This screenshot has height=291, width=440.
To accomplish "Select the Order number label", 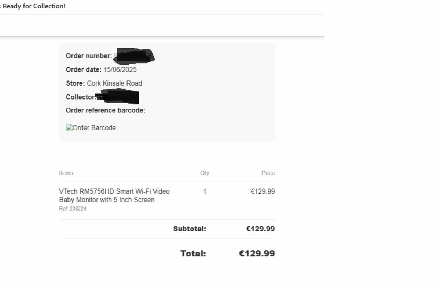I will pos(89,56).
